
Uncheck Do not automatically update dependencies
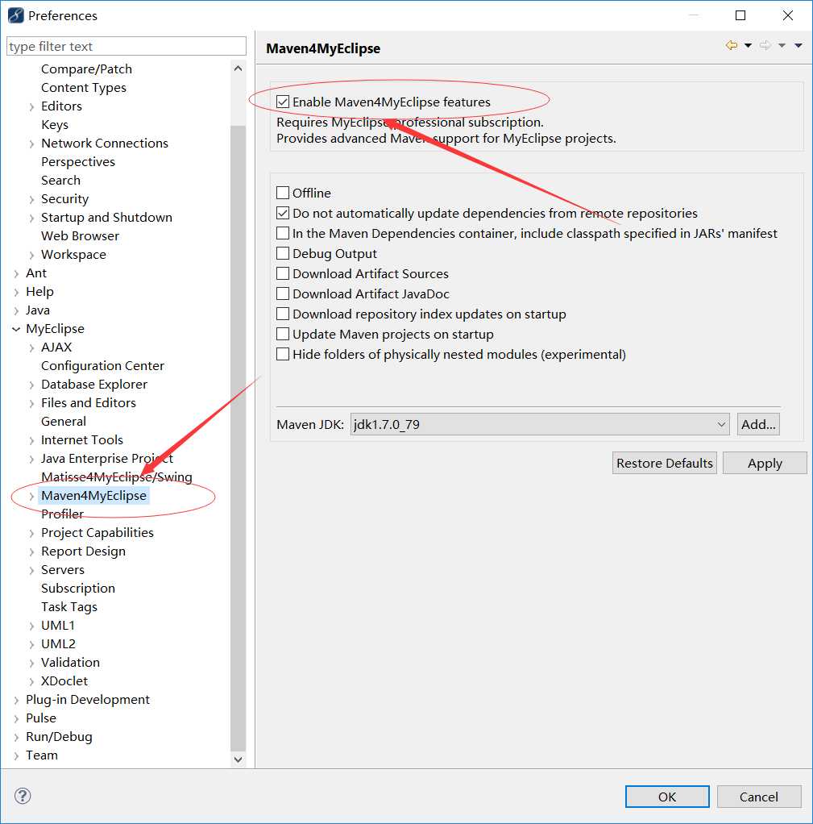[283, 213]
